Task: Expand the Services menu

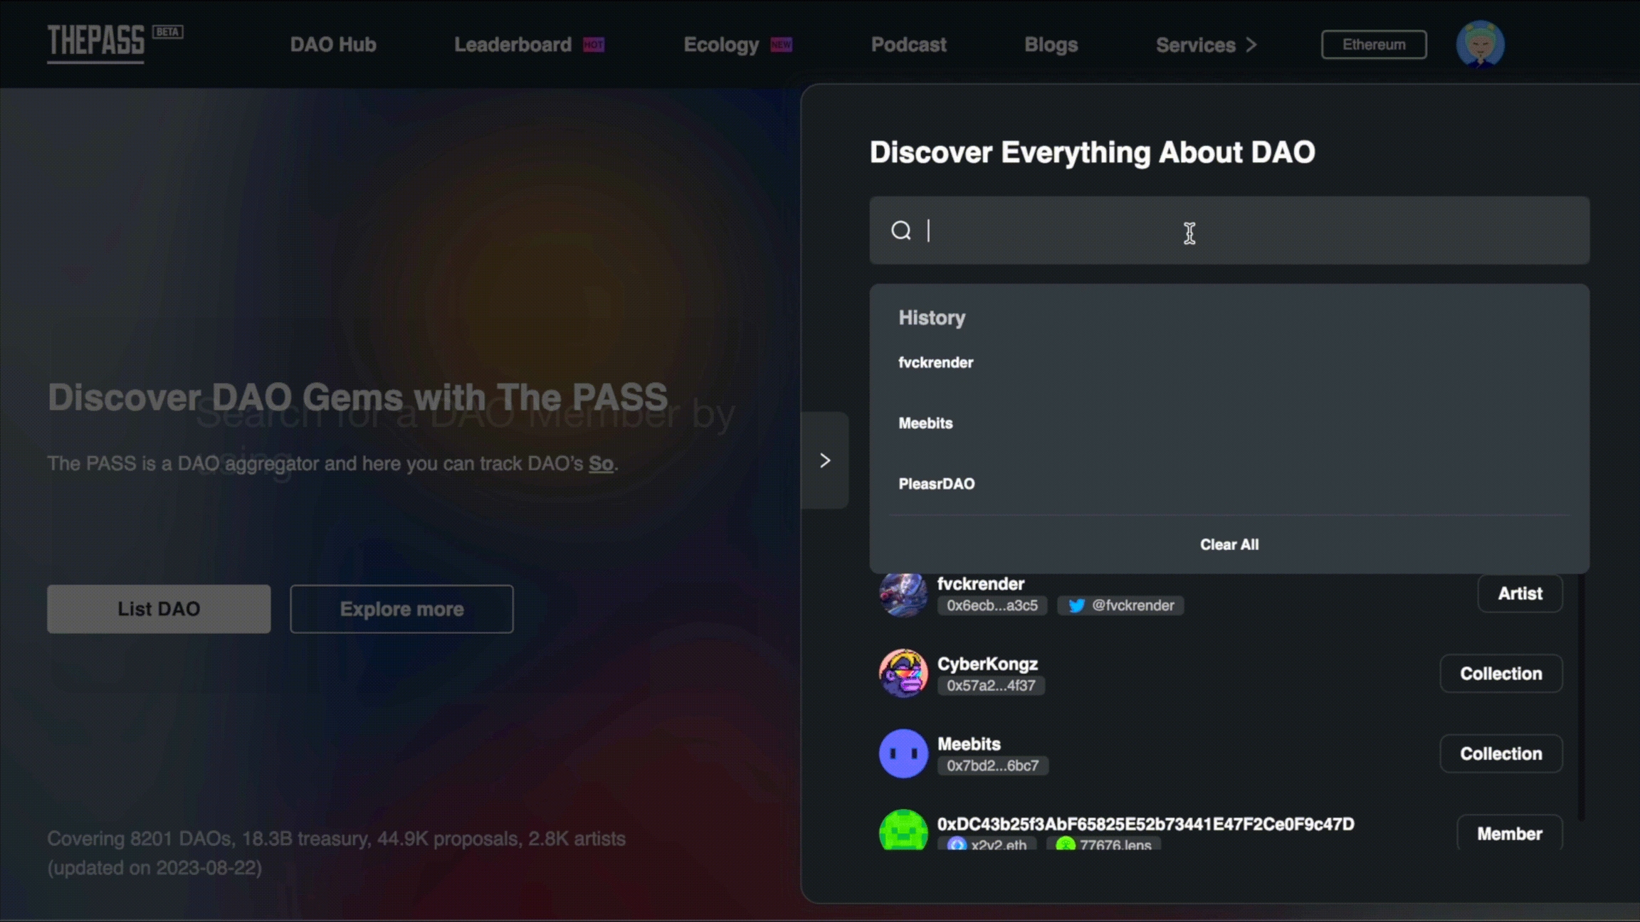Action: click(x=1206, y=45)
